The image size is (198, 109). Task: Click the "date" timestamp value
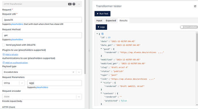[x=123, y=41]
